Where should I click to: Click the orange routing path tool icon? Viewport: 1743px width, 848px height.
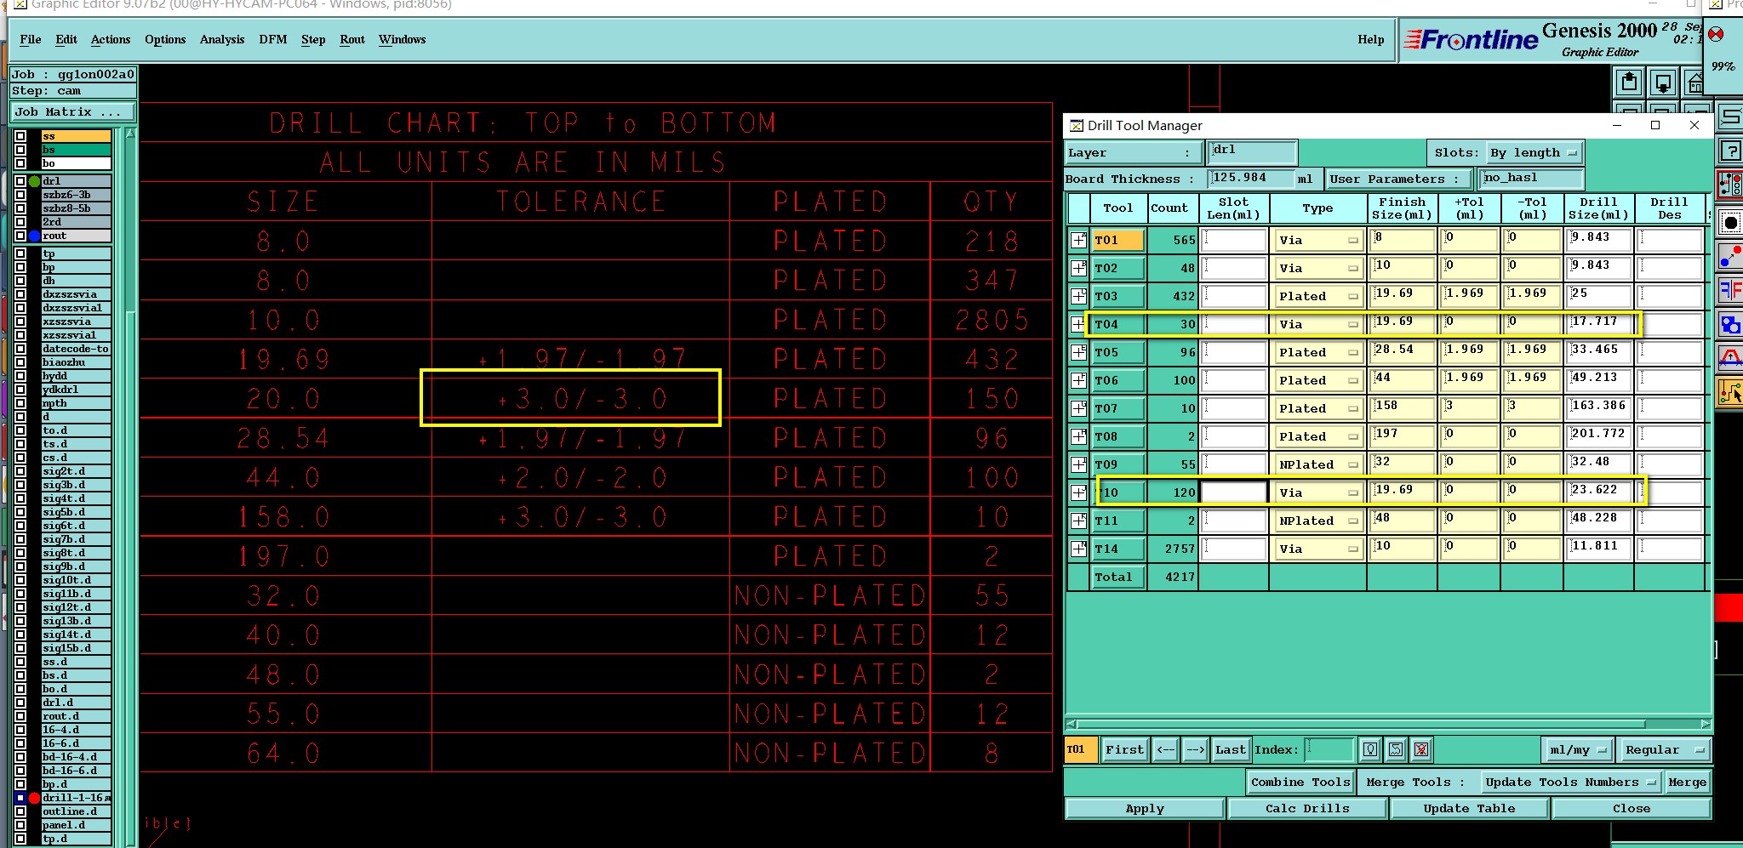tap(1730, 392)
